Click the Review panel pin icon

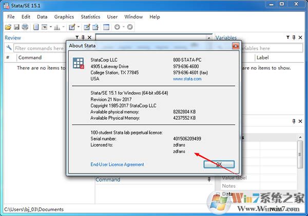pos(83,37)
